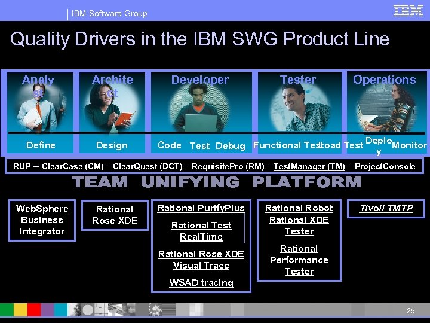Open the Rational Performance Tester link

(x=299, y=260)
